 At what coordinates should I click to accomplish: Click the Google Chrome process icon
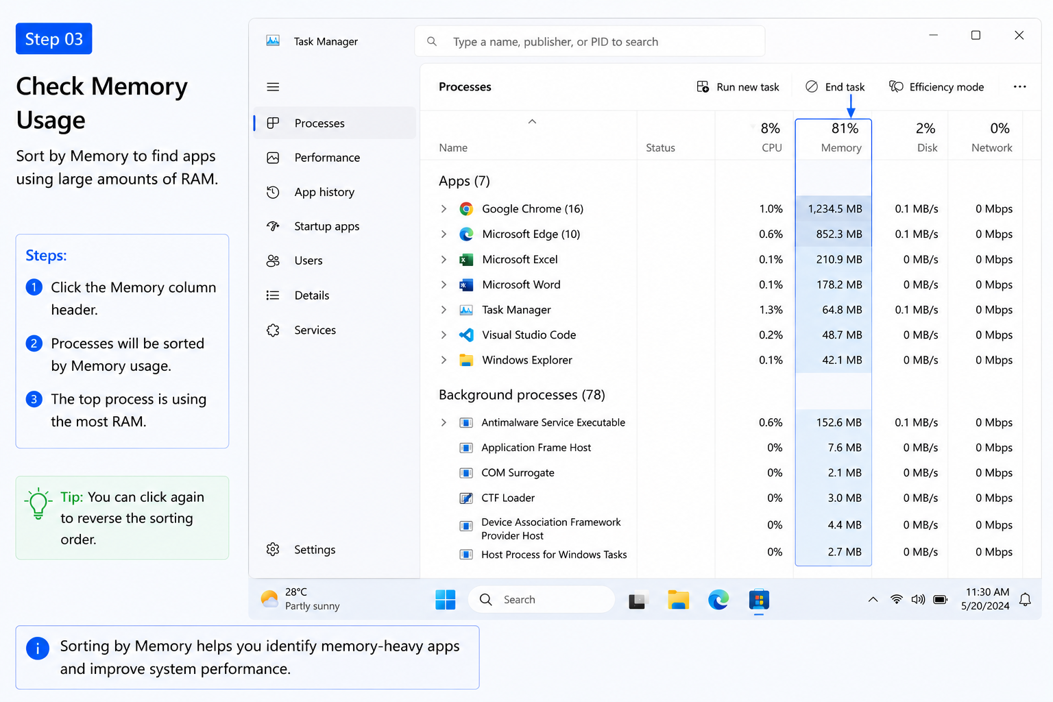point(466,209)
